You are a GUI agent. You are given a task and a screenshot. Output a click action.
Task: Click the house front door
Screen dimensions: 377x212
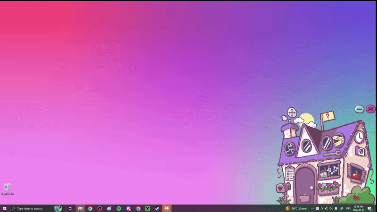305,185
